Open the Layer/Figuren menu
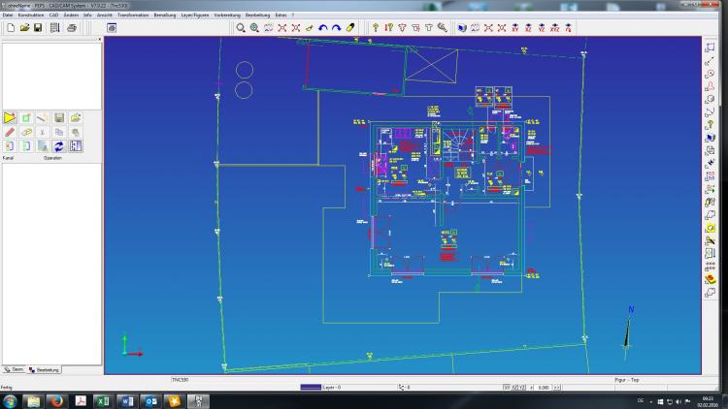 point(195,16)
